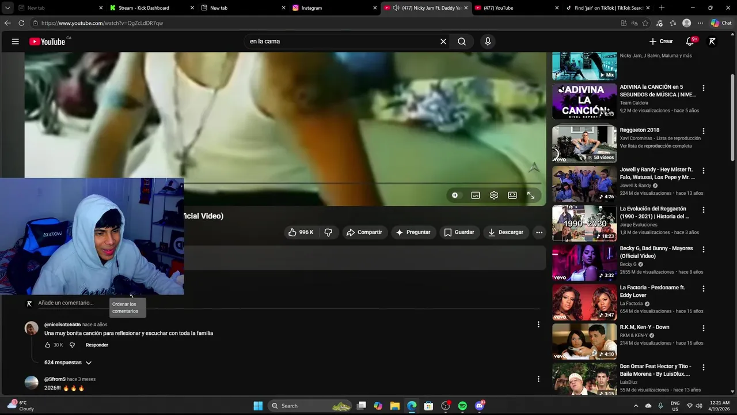Open options for Becky G Mayores video
This screenshot has width=737, height=415.
click(x=703, y=250)
